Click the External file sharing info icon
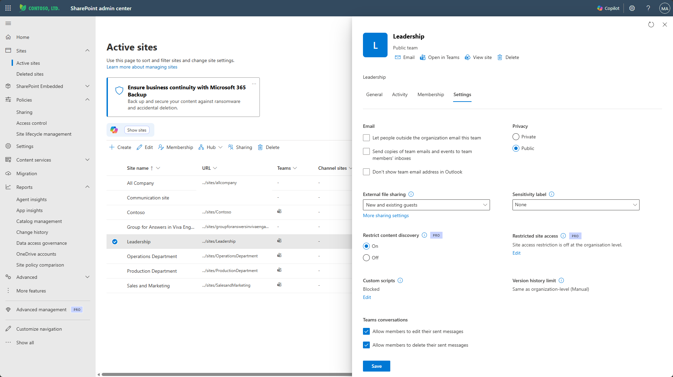Screen dimensions: 673x377 pyautogui.click(x=411, y=194)
